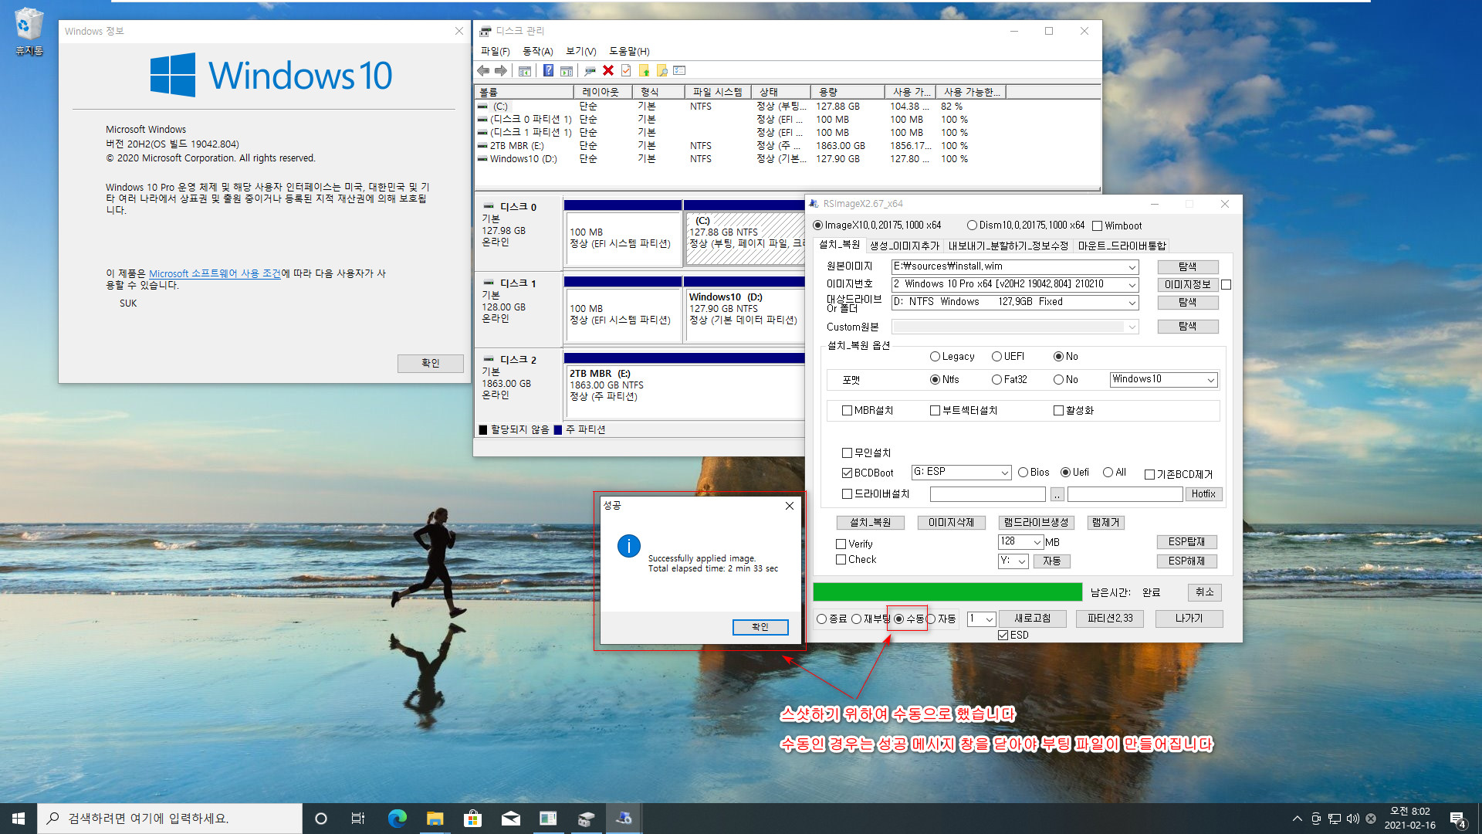Show hidden tray icons chevron
1482x834 pixels.
tap(1297, 819)
